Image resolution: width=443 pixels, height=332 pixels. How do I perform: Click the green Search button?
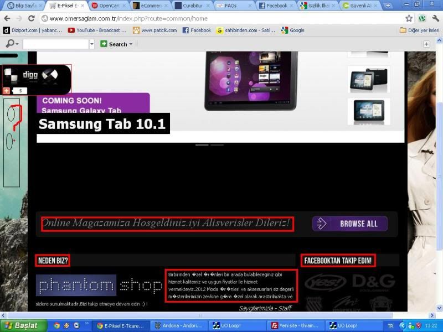[x=114, y=44]
